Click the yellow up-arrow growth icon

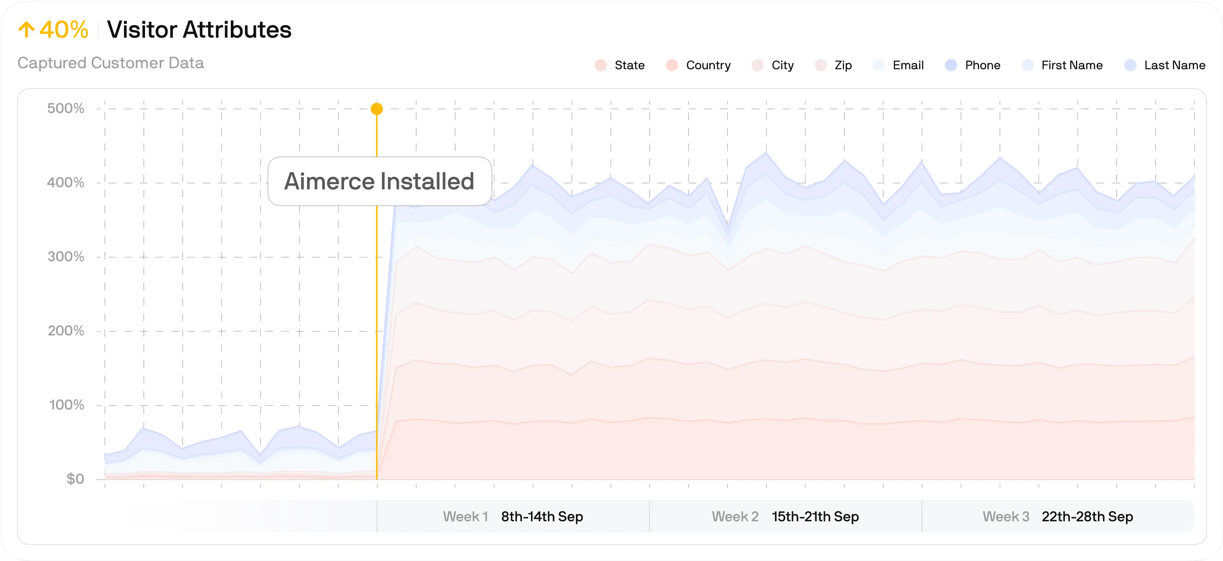[x=26, y=30]
